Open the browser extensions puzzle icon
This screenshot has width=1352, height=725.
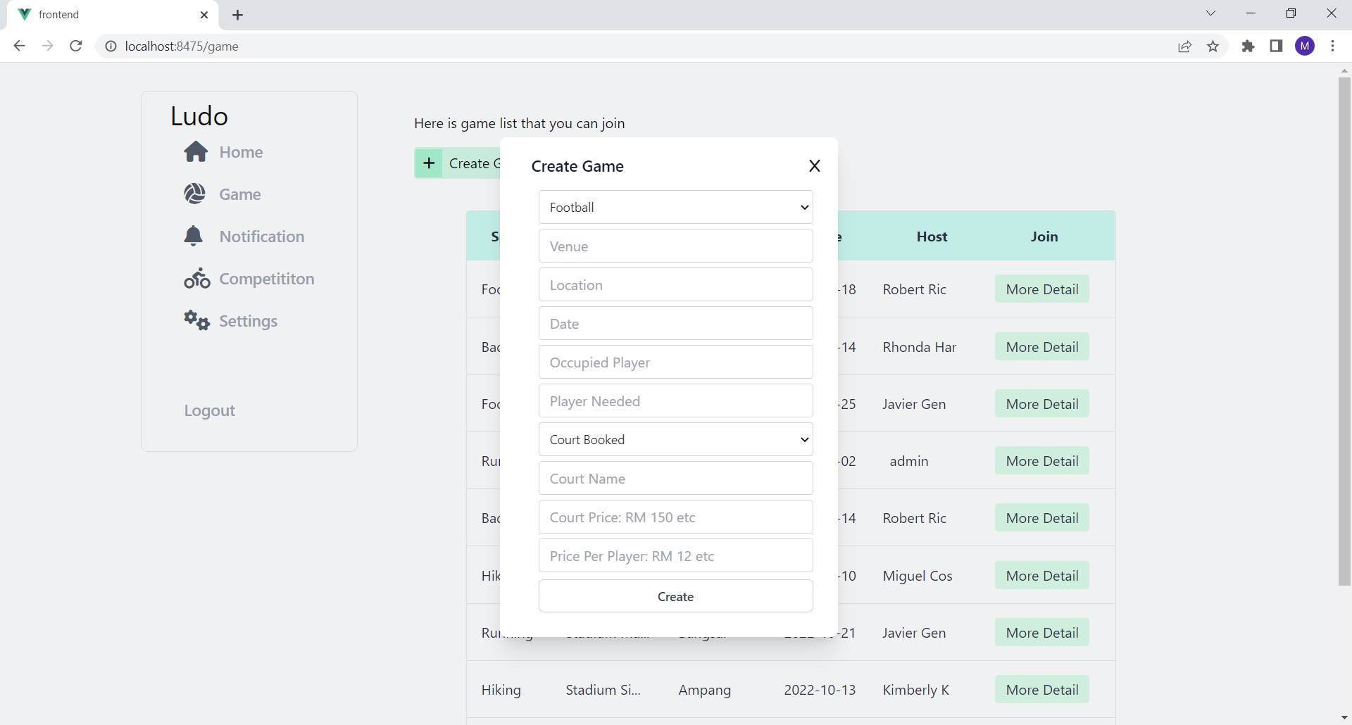[x=1248, y=46]
